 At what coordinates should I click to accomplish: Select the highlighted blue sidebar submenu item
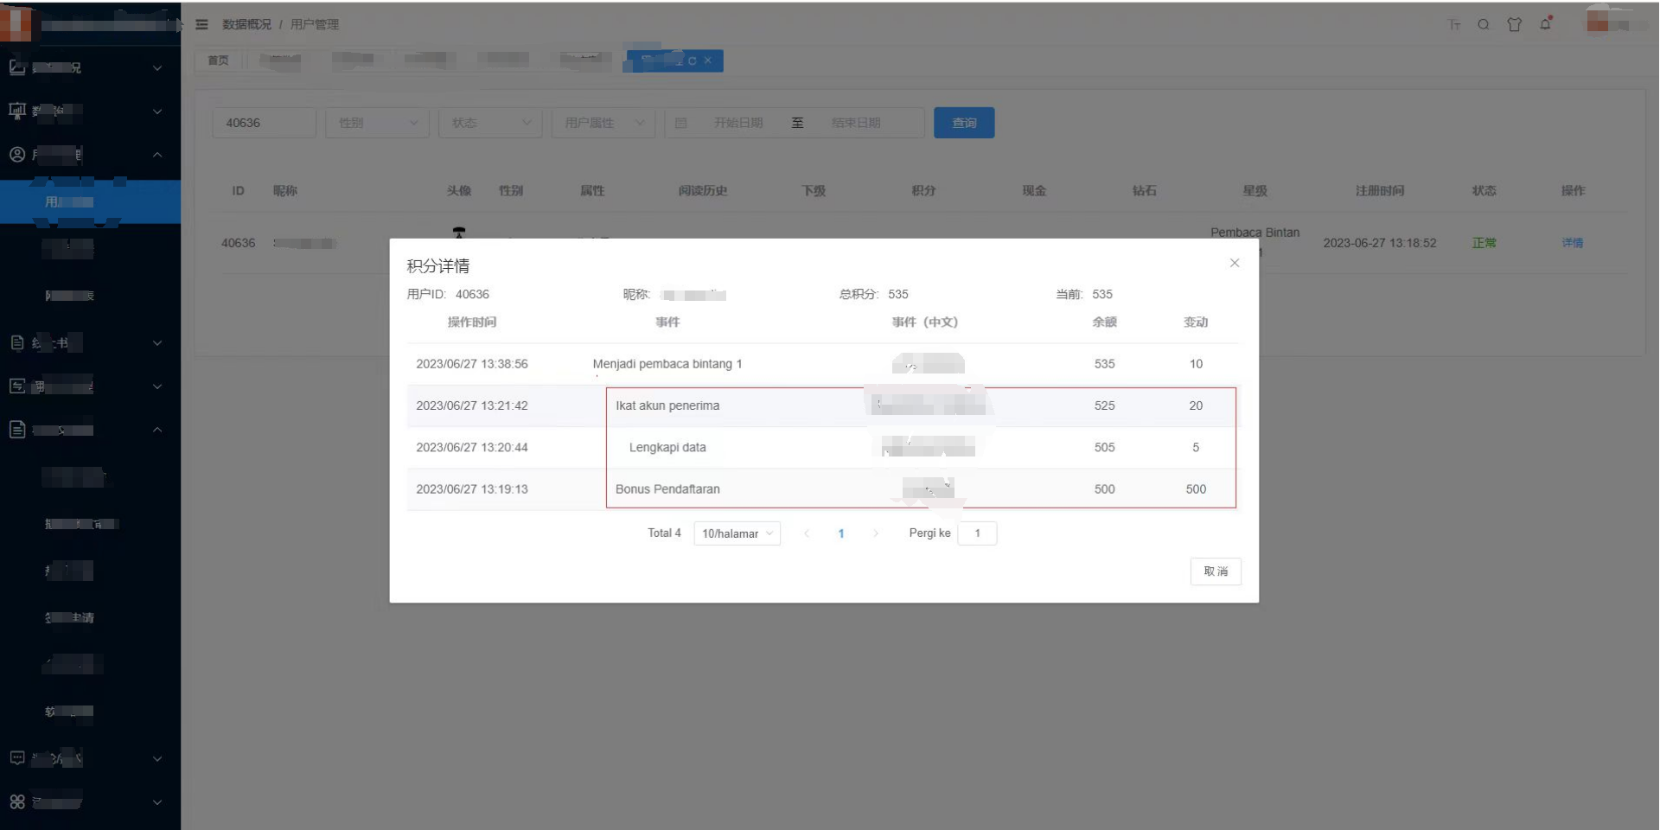[90, 202]
